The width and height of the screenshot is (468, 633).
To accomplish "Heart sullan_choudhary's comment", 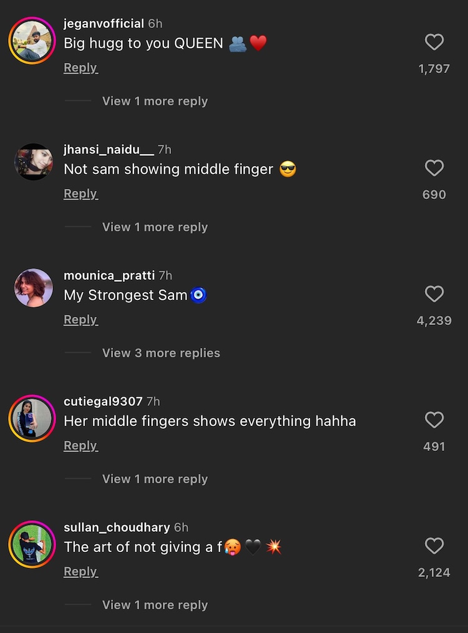I will point(434,546).
